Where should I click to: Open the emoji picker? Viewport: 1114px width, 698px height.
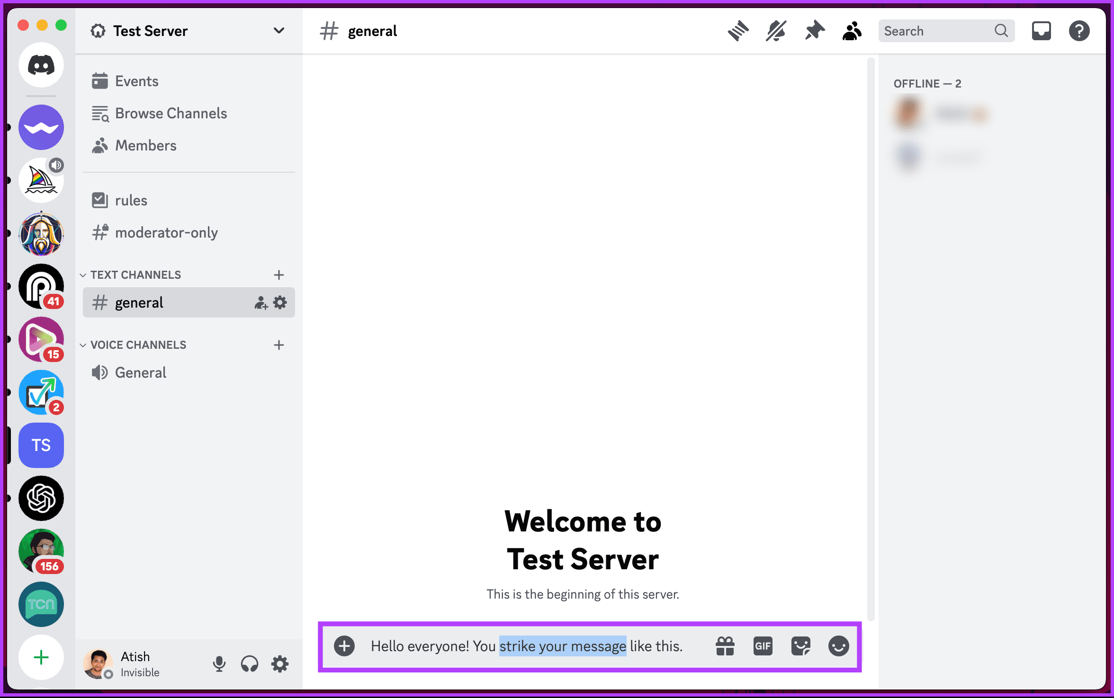(x=838, y=646)
